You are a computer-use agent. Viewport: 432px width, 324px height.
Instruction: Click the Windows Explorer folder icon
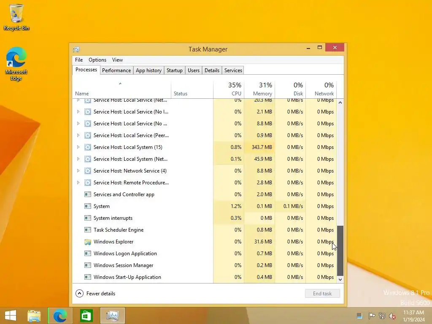tap(88, 242)
